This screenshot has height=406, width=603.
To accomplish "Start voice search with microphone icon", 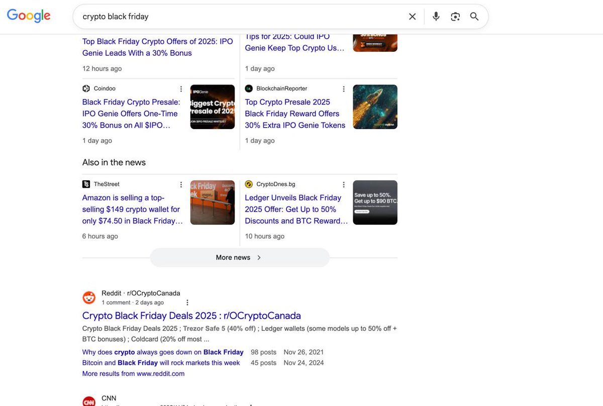I will pyautogui.click(x=436, y=17).
